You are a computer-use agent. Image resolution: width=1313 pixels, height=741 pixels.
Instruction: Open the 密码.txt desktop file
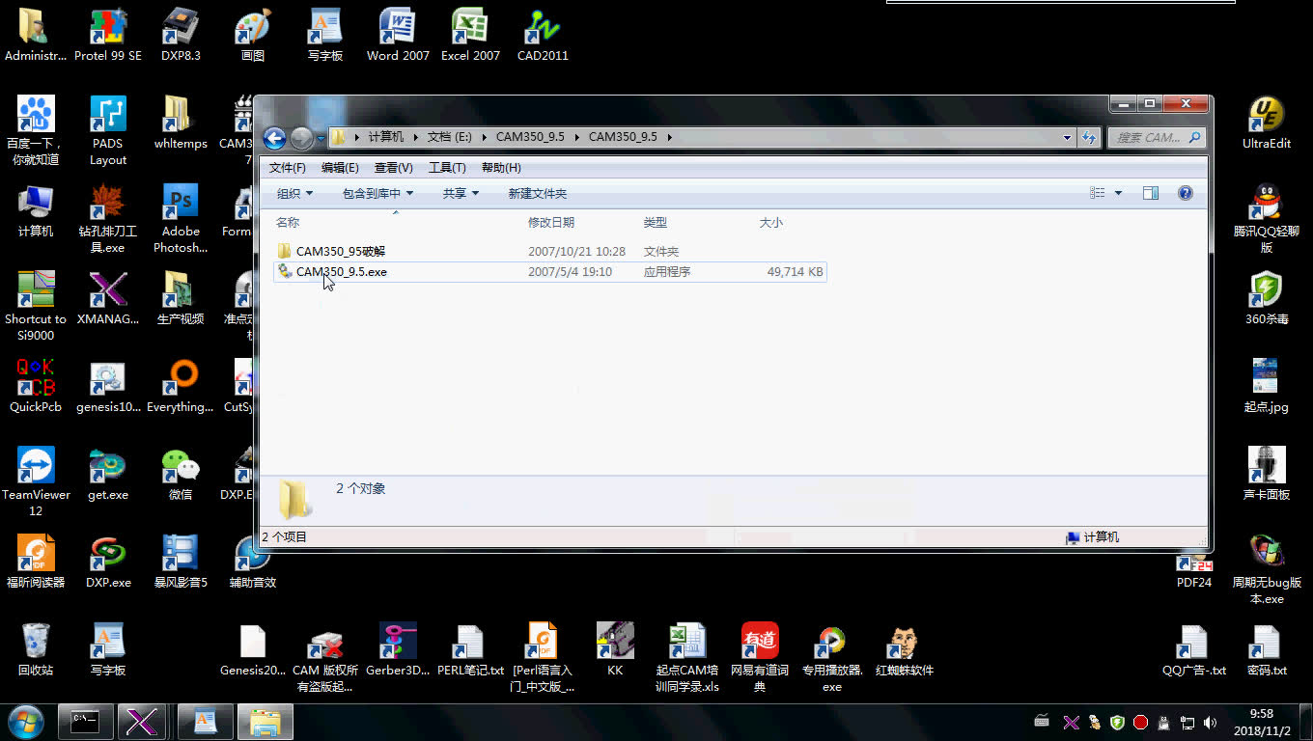[1267, 650]
